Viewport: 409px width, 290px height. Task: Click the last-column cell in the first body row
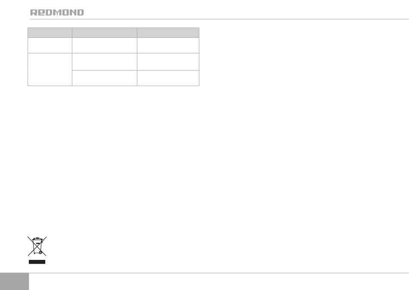[168, 45]
